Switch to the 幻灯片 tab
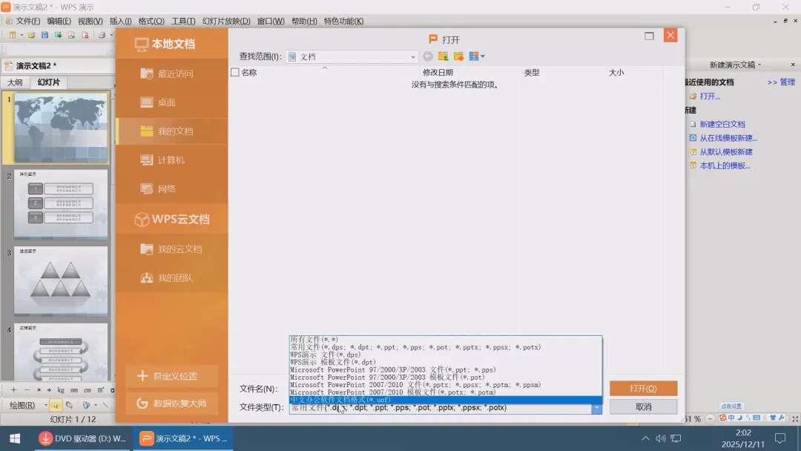Image resolution: width=801 pixels, height=451 pixels. (48, 82)
